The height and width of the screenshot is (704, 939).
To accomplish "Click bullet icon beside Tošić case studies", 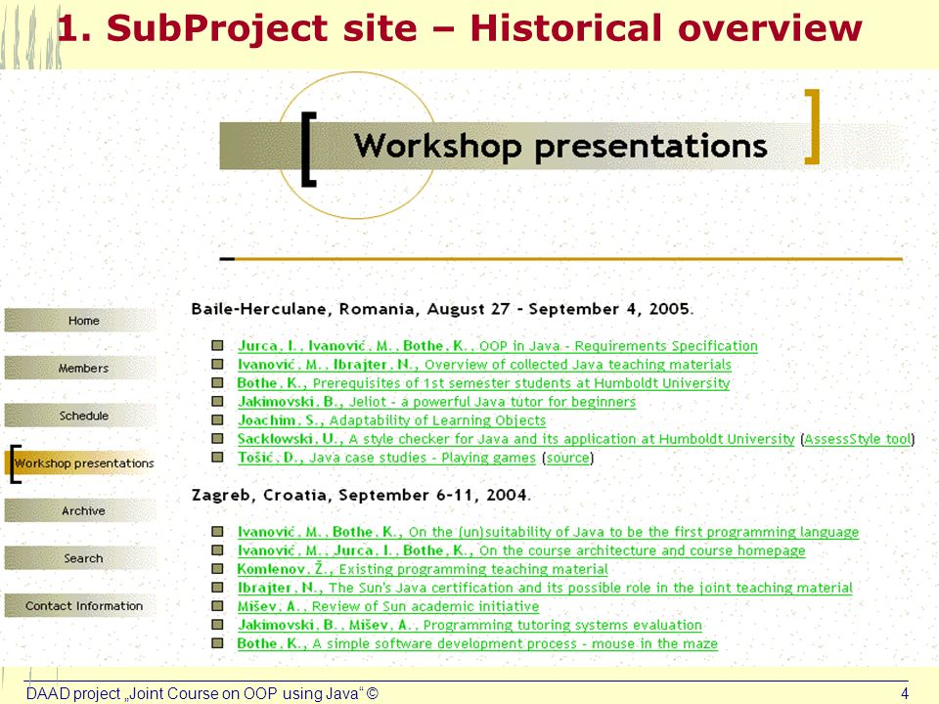I will pos(217,457).
